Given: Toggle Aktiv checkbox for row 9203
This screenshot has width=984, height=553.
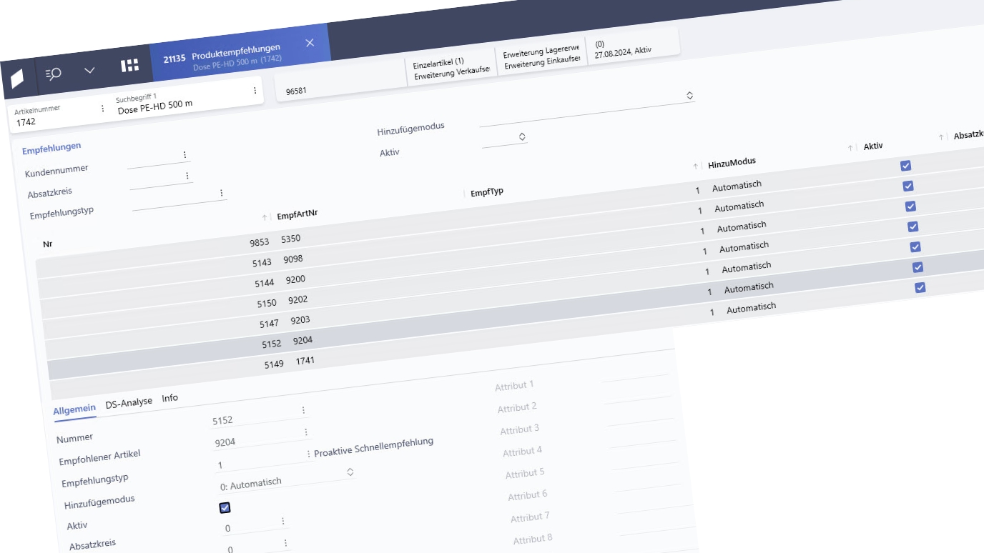Looking at the screenshot, I should click(915, 246).
